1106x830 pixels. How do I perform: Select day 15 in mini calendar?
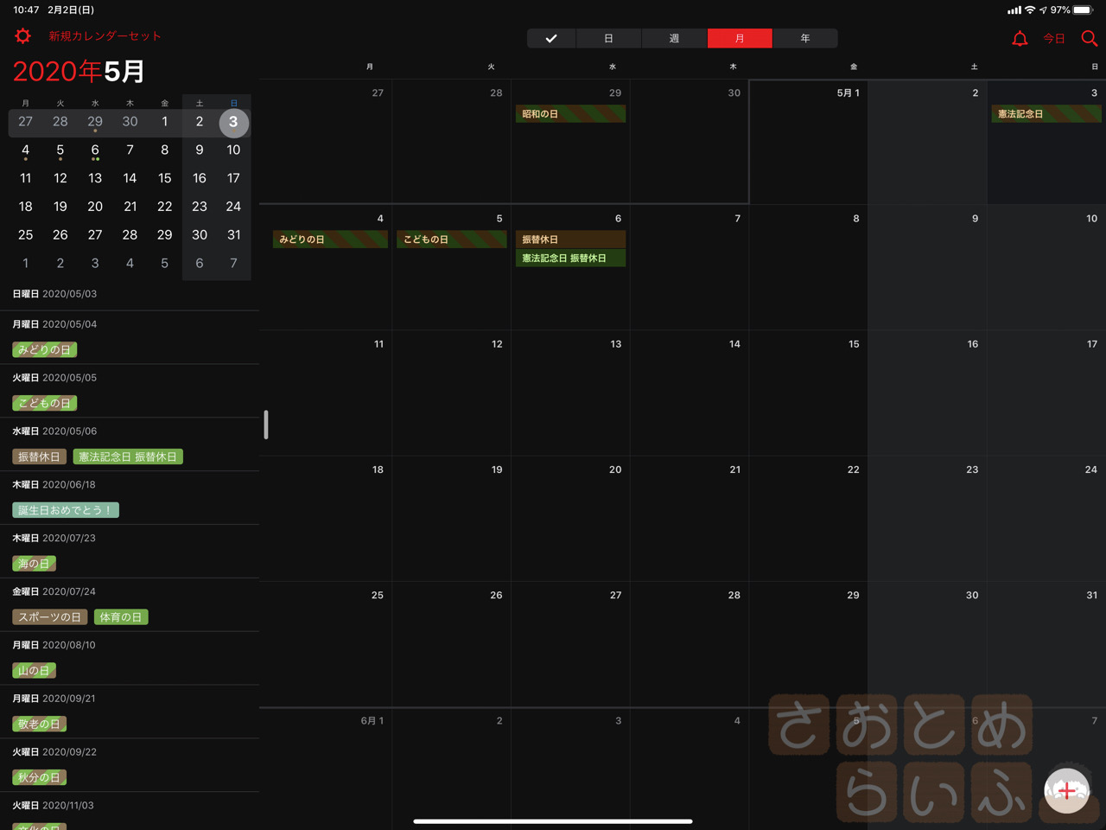click(164, 178)
